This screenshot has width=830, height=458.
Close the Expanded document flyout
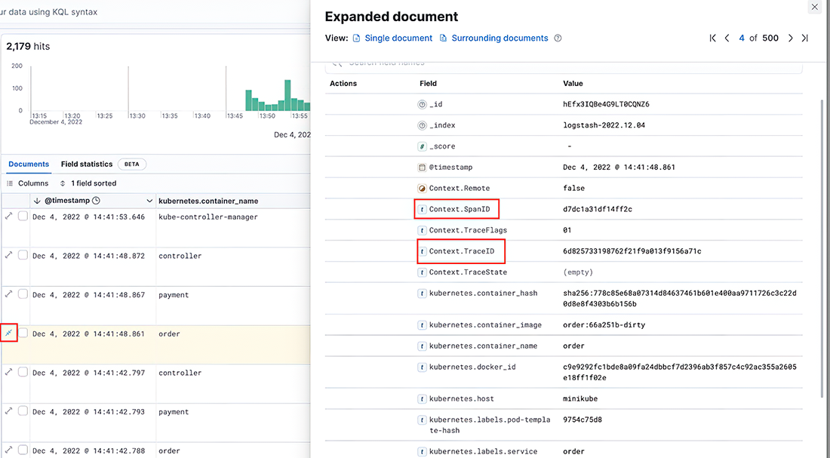tap(814, 7)
